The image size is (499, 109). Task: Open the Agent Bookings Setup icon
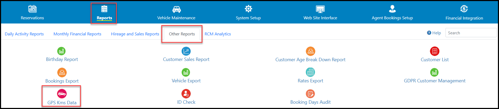(x=392, y=9)
